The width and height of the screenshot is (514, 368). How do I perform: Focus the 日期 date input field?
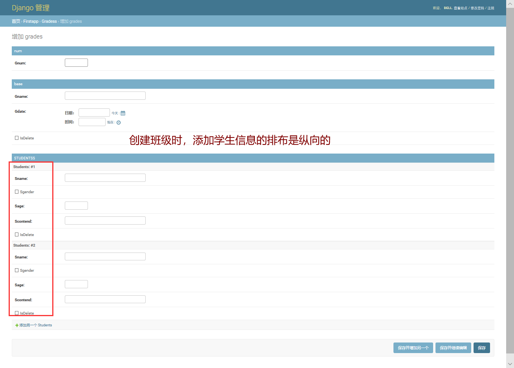[94, 113]
